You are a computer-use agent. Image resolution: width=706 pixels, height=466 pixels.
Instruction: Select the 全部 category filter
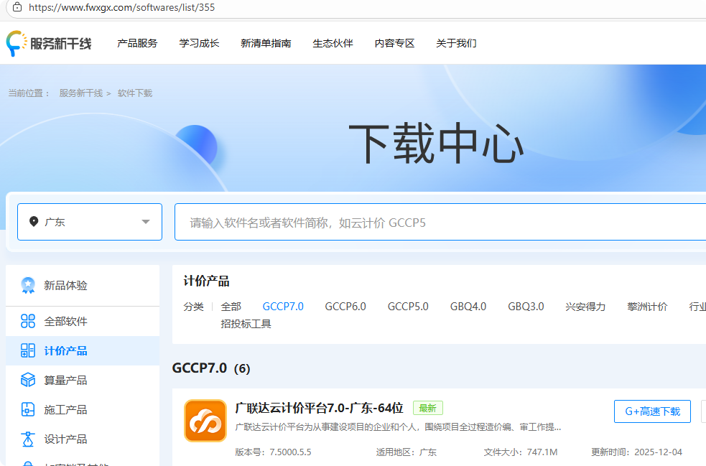[x=231, y=307]
